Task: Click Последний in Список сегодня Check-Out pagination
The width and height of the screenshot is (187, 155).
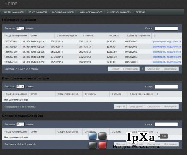Action: (170, 144)
